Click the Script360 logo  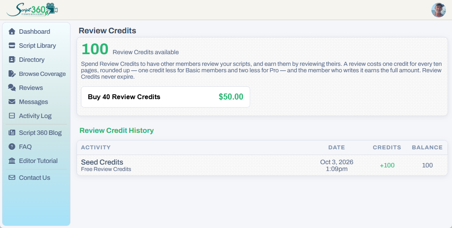(32, 10)
